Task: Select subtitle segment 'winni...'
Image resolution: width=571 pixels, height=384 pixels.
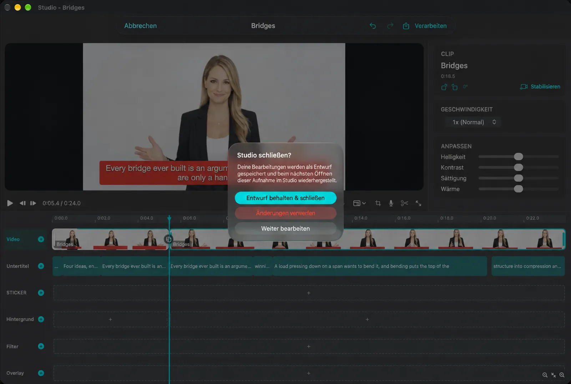Action: click(x=262, y=266)
